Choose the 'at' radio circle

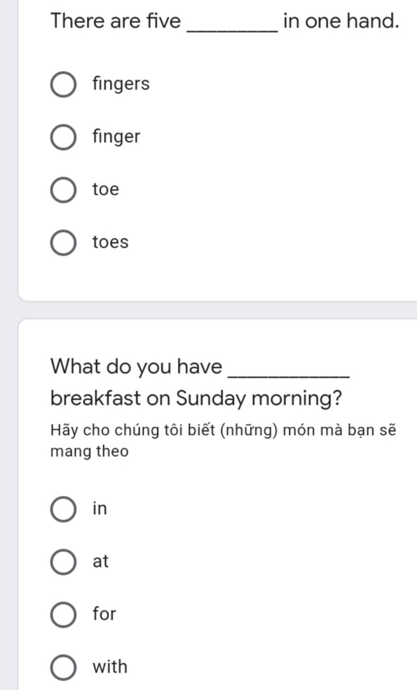click(x=63, y=562)
